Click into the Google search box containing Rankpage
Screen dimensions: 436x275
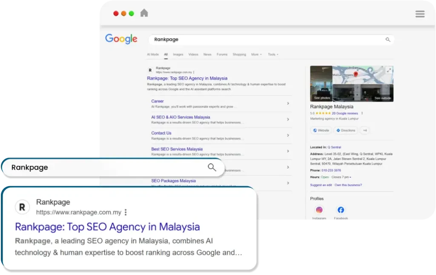(x=271, y=40)
